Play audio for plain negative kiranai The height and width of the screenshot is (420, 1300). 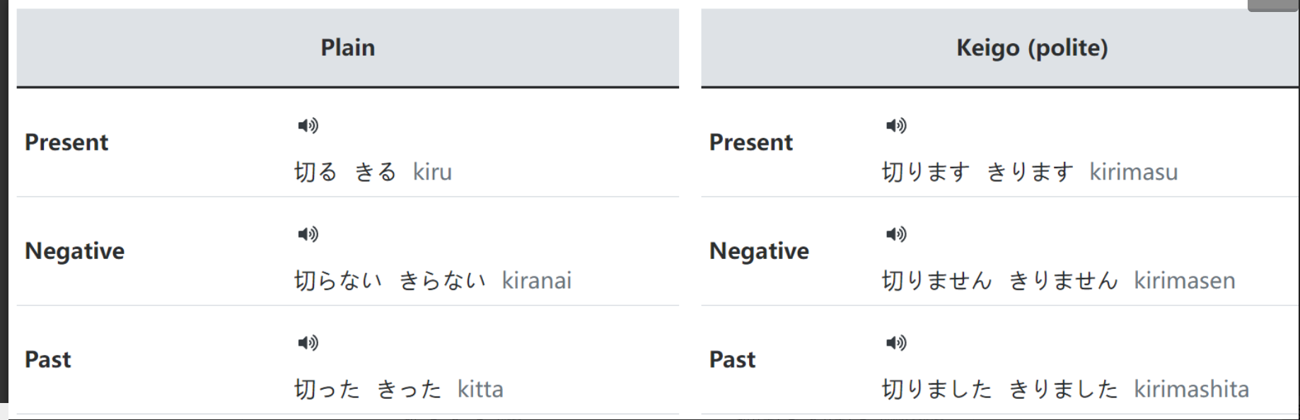click(x=308, y=234)
